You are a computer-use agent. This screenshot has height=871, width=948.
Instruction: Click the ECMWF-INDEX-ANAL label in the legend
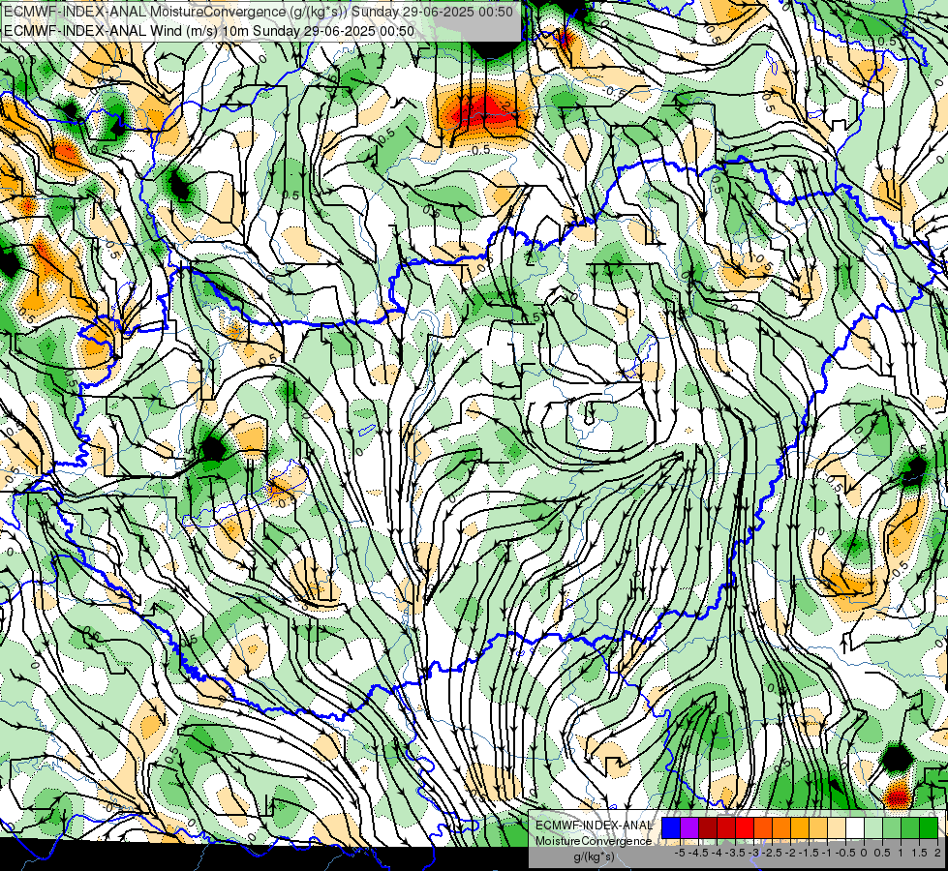(x=595, y=826)
